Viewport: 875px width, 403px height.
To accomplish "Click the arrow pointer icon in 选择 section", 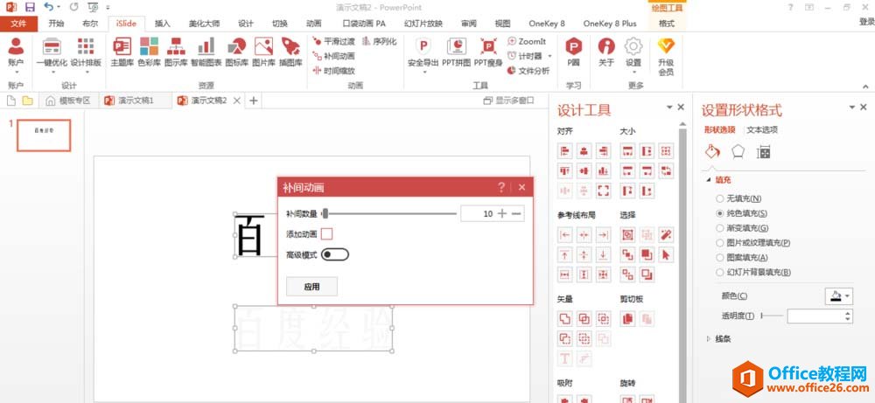I will (665, 254).
